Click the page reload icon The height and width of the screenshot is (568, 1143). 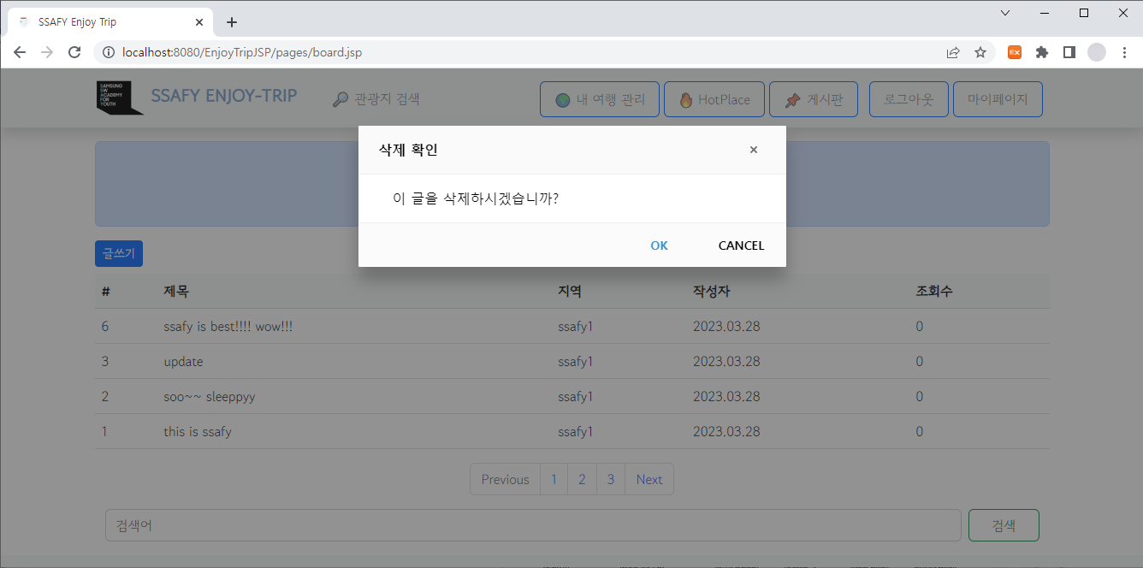pyautogui.click(x=74, y=51)
